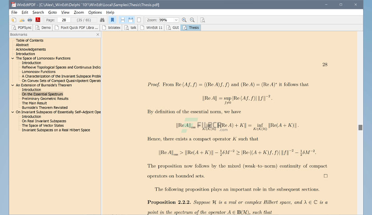Select The Main Result bookmark

point(34,103)
